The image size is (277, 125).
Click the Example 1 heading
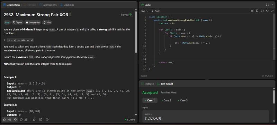10,77
